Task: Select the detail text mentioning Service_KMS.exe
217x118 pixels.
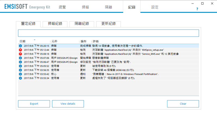Action: click(135, 54)
